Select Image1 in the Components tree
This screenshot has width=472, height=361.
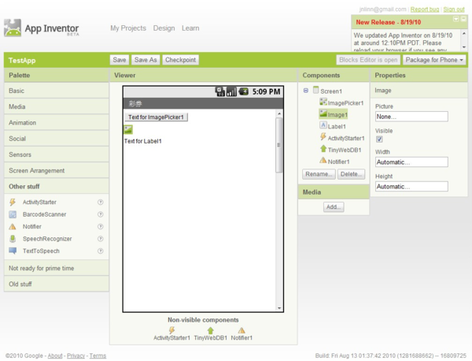(334, 114)
